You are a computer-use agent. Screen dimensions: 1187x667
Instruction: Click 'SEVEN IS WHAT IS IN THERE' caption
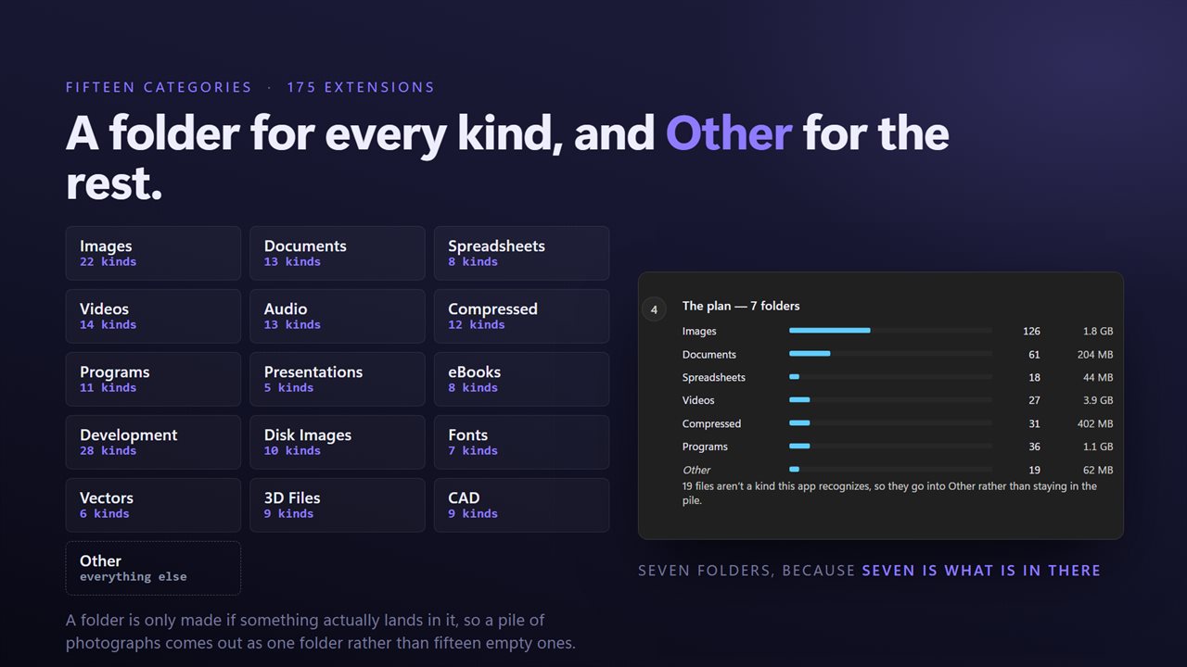click(981, 571)
